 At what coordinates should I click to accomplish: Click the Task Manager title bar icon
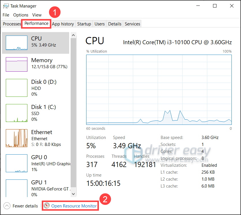click(6, 6)
